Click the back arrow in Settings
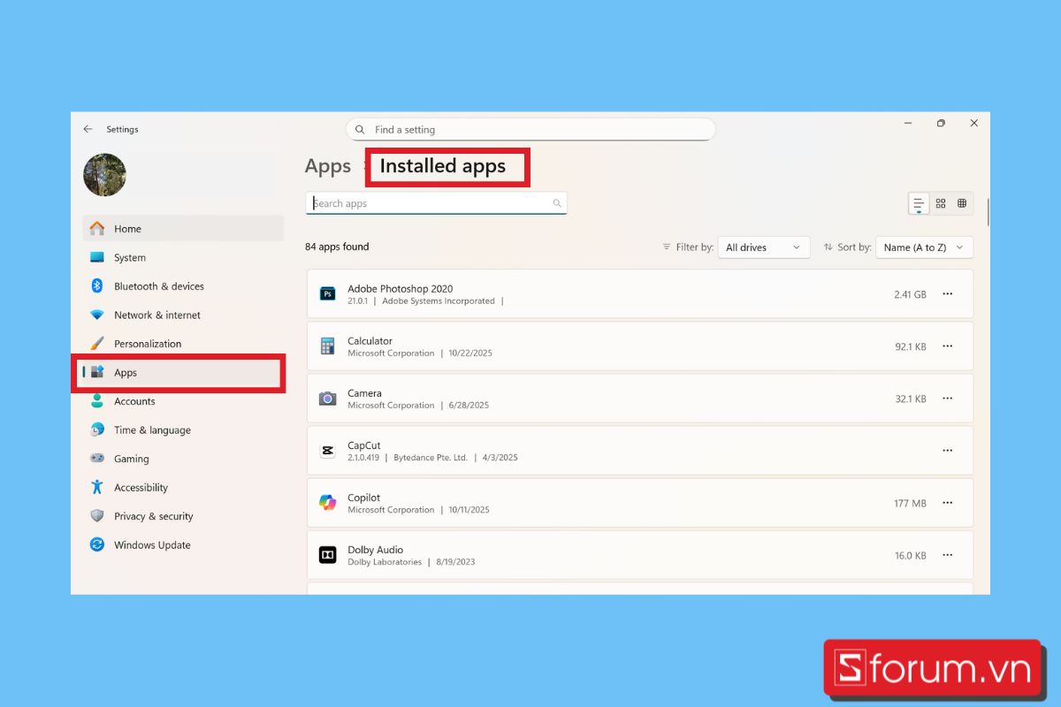 88,129
